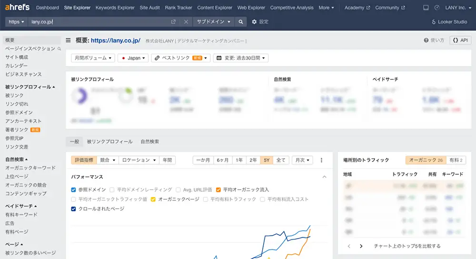This screenshot has width=476, height=259.
Task: Clear the URL field with X icon
Action: pos(186,22)
